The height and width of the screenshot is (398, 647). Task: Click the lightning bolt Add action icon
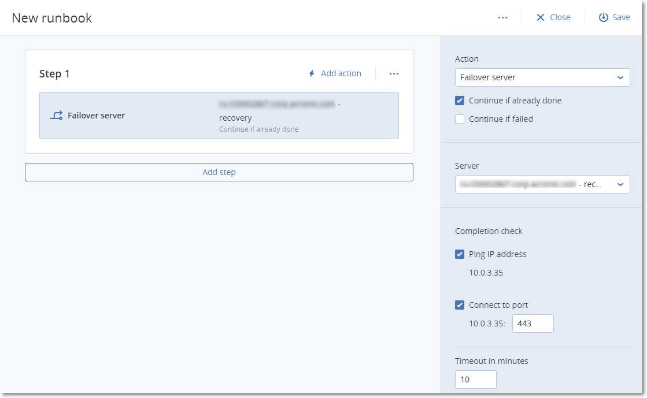tap(312, 73)
